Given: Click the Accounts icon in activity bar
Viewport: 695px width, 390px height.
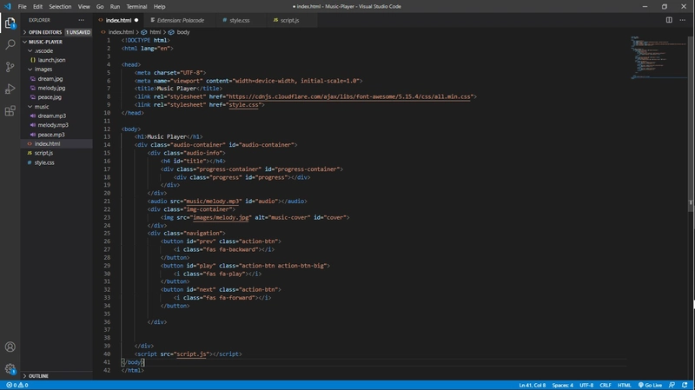Looking at the screenshot, I should (x=10, y=347).
